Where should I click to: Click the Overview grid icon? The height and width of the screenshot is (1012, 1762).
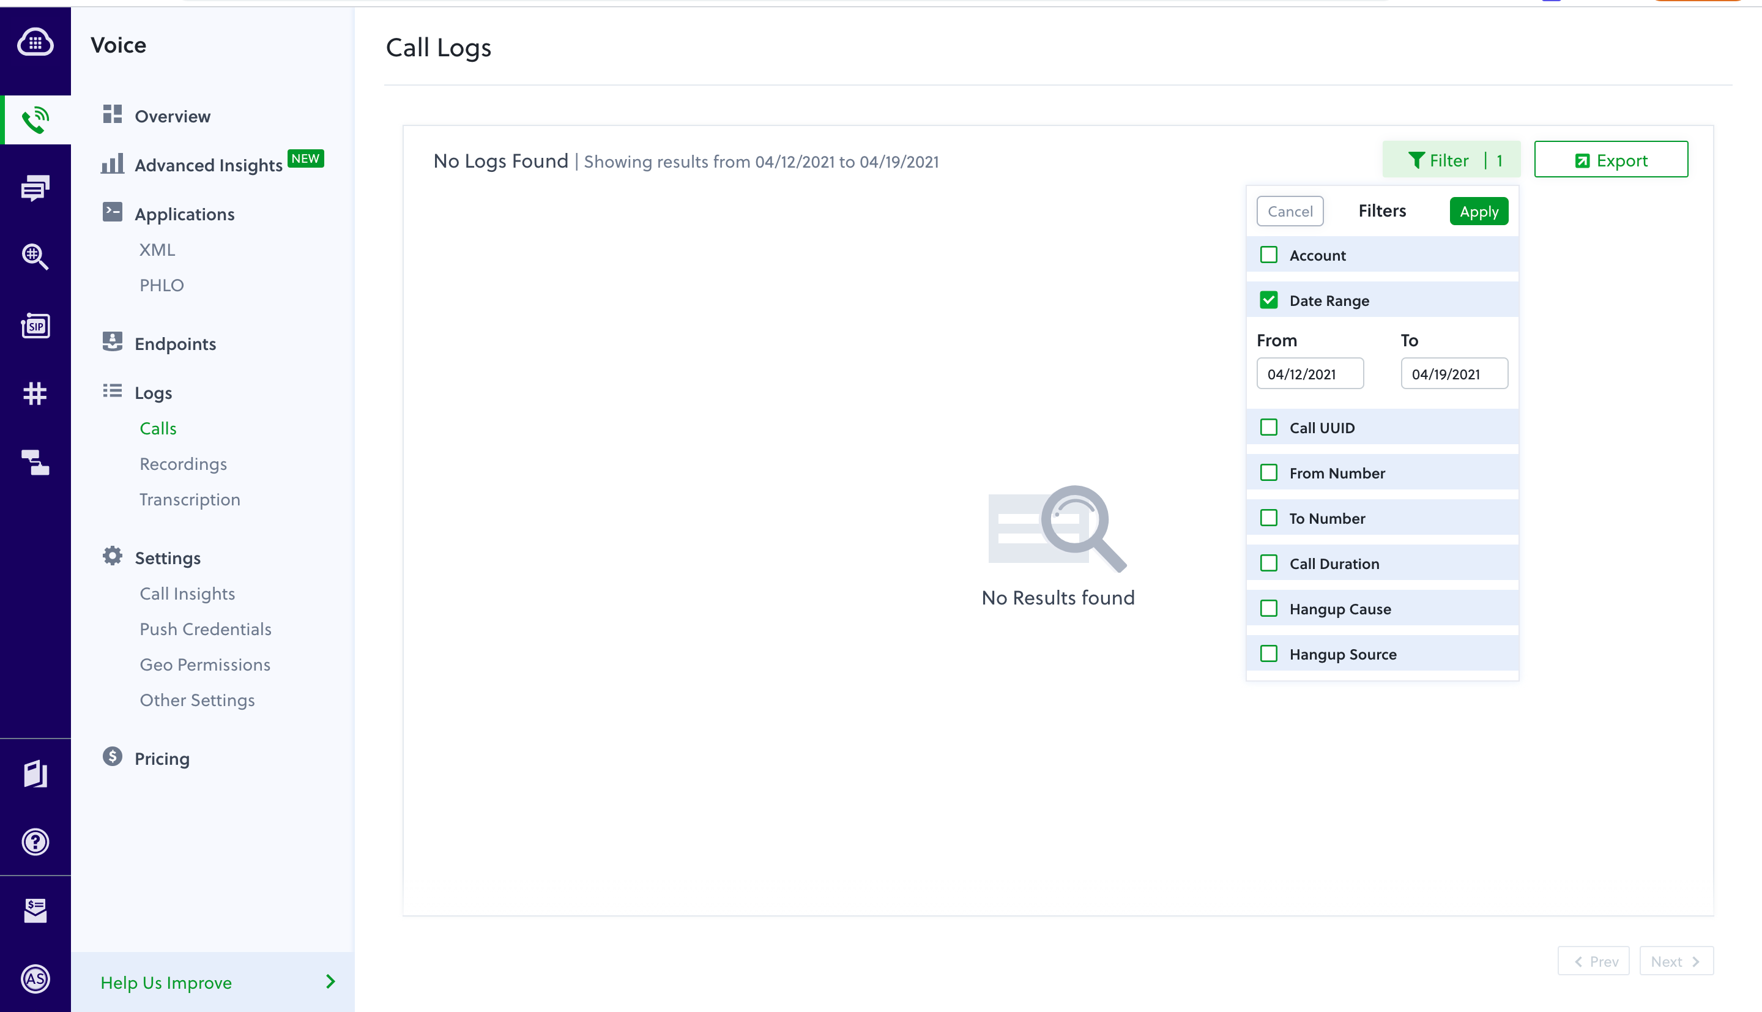pos(113,114)
